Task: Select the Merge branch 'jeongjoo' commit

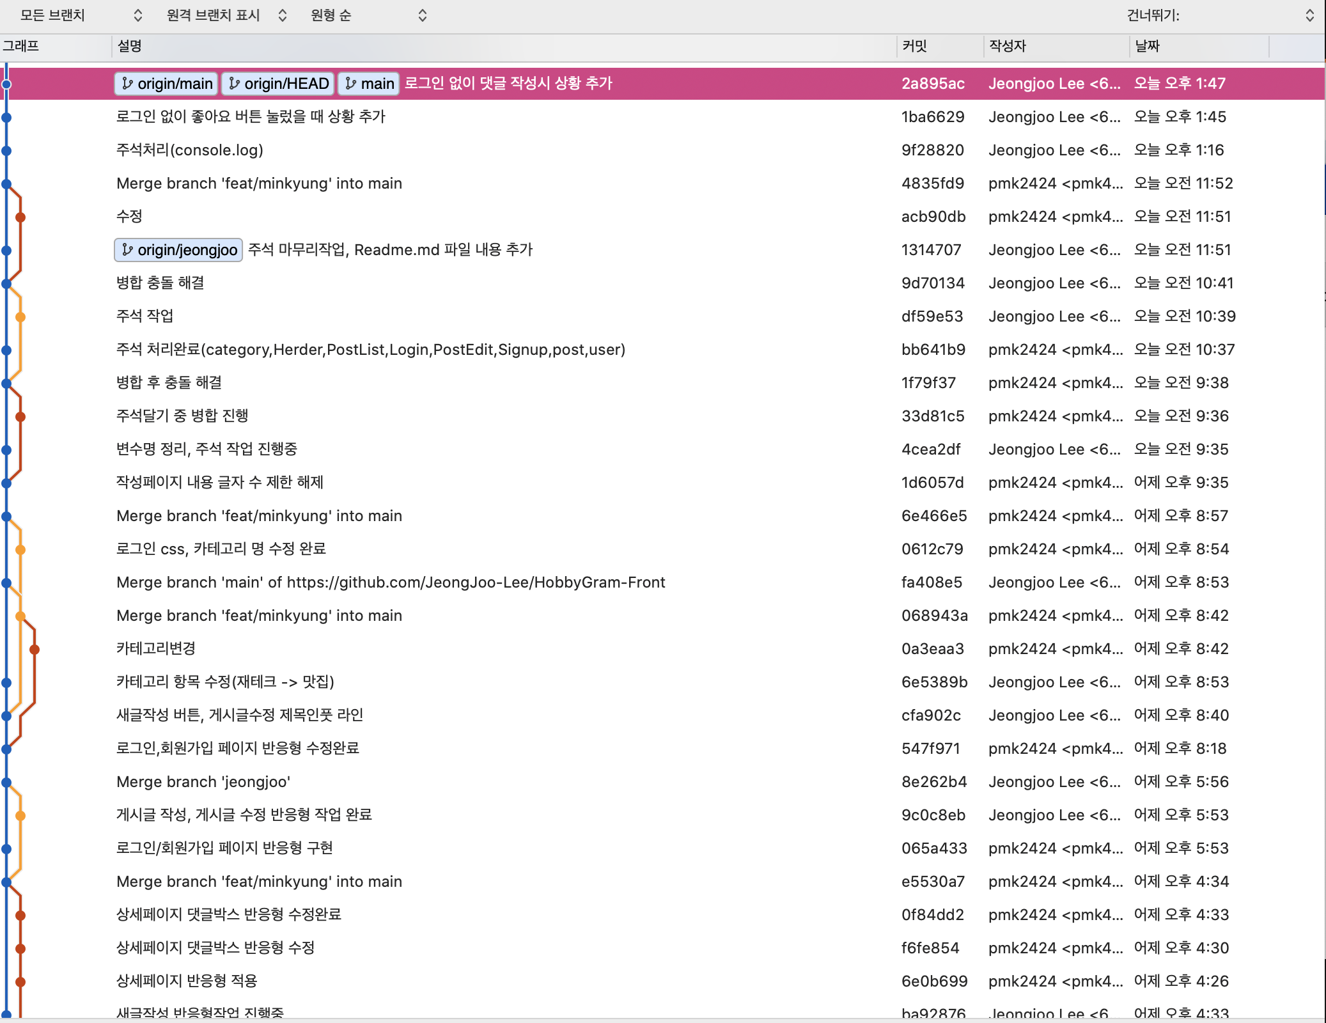Action: [x=203, y=782]
